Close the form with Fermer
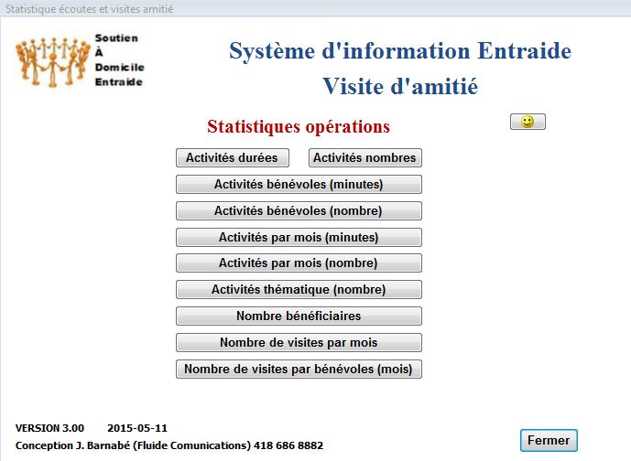Image resolution: width=631 pixels, height=461 pixels. pos(549,440)
